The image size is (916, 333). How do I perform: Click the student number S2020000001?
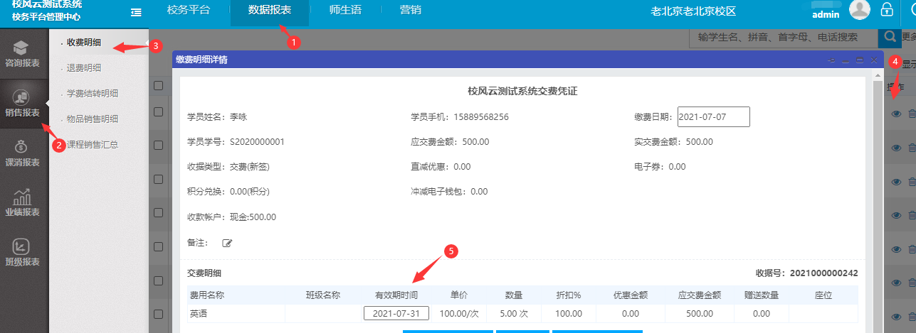[257, 142]
